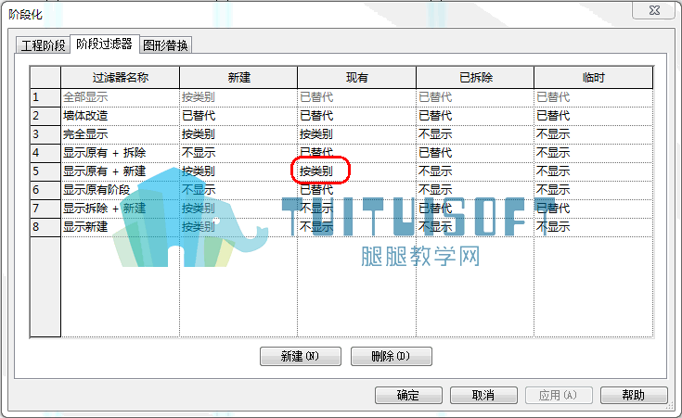Confirm with the 确定 button
This screenshot has height=418, width=682.
tap(408, 395)
